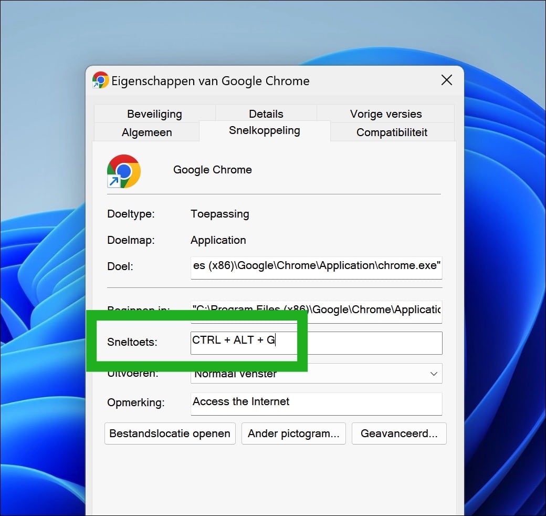
Task: Click inside the Sneltoets shortcut field
Action: pos(315,343)
